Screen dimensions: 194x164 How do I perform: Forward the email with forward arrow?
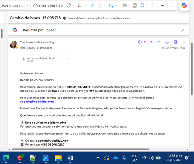pos(158,42)
